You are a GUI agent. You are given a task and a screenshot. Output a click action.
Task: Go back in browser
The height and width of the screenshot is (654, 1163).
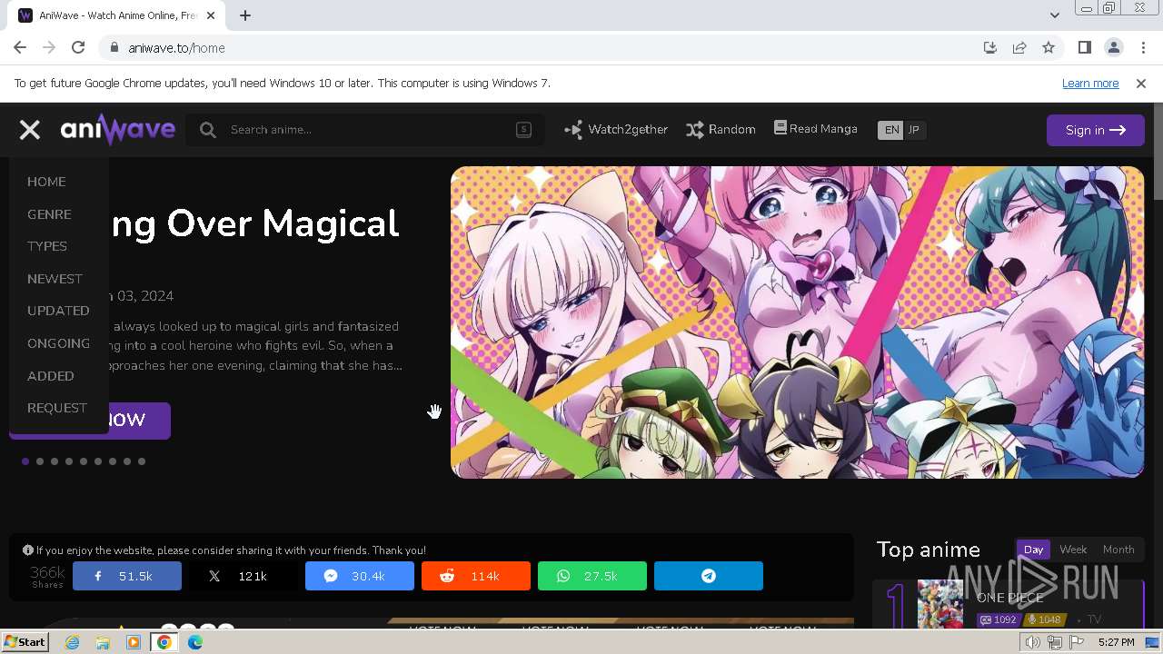(20, 48)
